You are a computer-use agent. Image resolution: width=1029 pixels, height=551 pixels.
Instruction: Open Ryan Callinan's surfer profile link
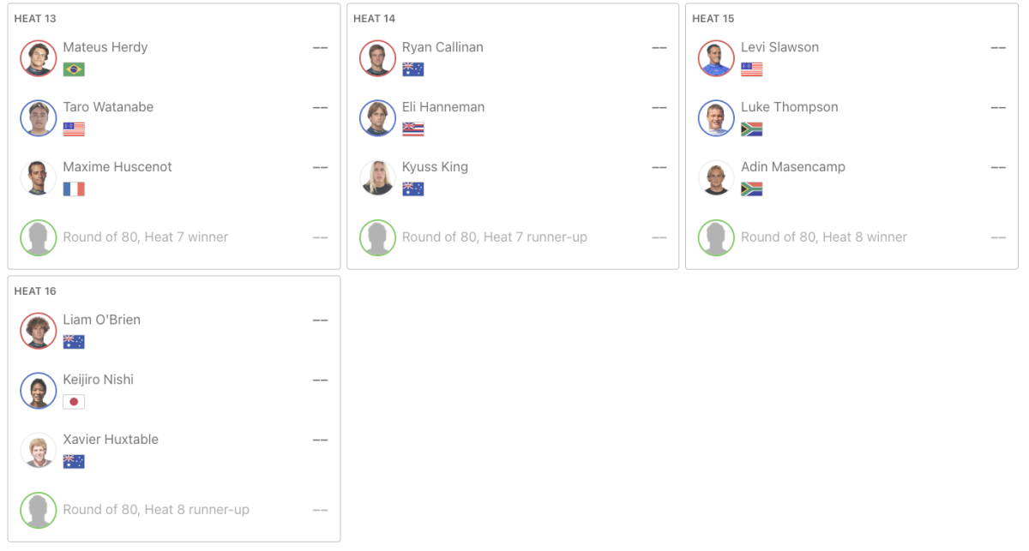click(442, 47)
